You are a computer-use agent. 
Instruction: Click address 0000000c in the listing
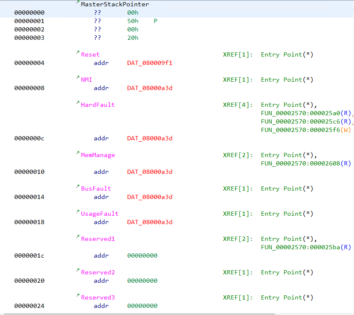(29, 138)
